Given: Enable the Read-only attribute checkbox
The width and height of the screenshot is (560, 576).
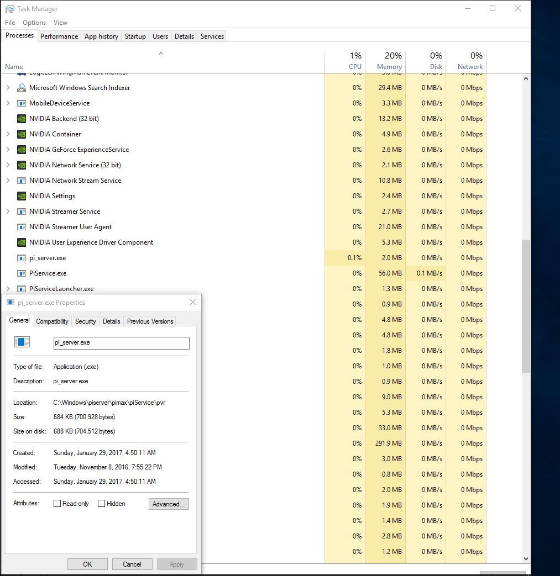Looking at the screenshot, I should [x=57, y=503].
